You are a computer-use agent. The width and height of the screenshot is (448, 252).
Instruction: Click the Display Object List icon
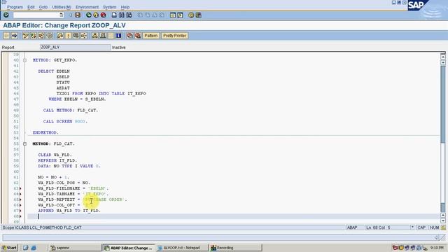95,36
